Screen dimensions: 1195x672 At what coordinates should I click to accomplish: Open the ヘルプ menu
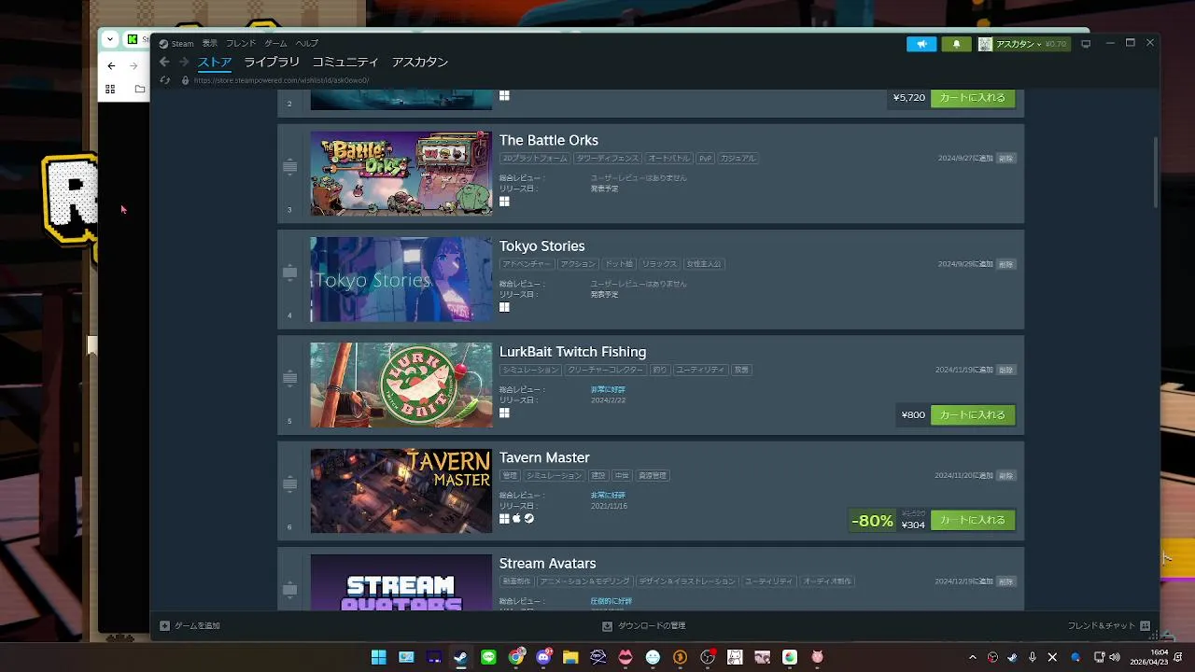(x=307, y=44)
